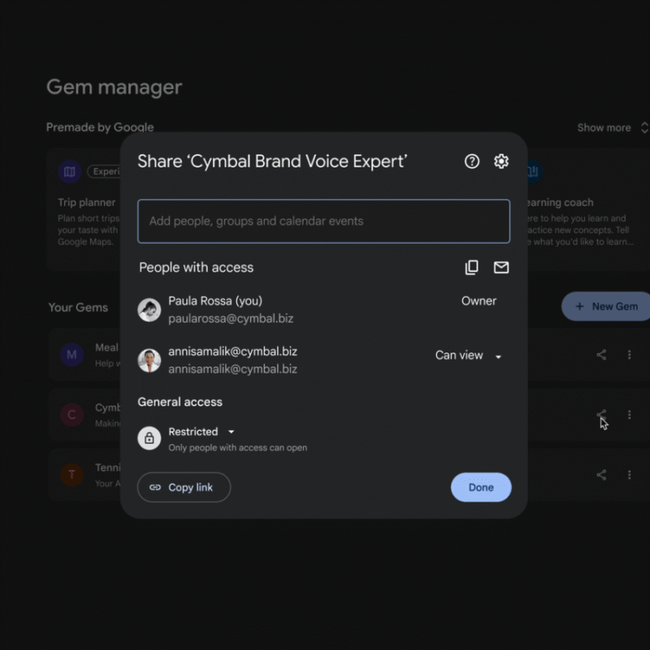This screenshot has width=650, height=650.
Task: Open sharing settings via the gear icon
Action: pyautogui.click(x=500, y=162)
